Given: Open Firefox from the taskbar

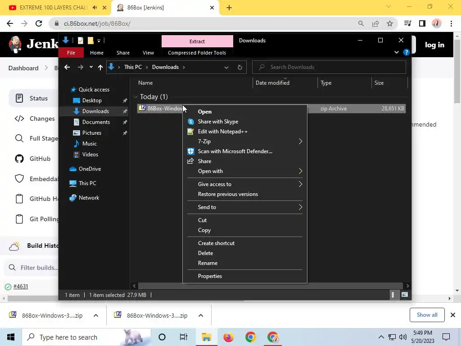Looking at the screenshot, I should (228, 337).
